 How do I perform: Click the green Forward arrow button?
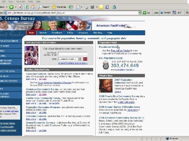tap(11, 7)
